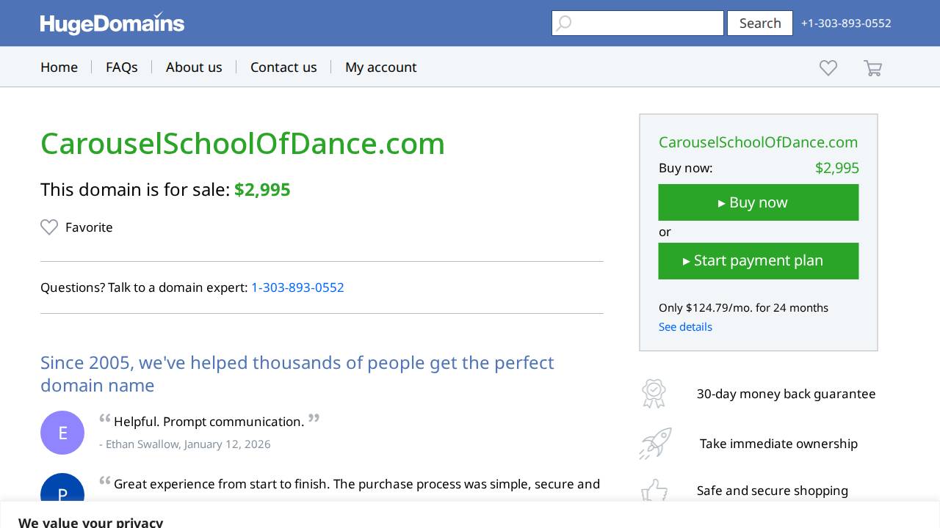Click the Start payment plan arrow marker

click(687, 261)
